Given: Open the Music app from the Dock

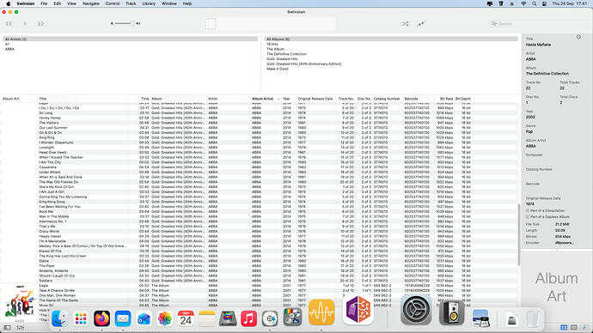Looking at the screenshot, I should pos(248,318).
